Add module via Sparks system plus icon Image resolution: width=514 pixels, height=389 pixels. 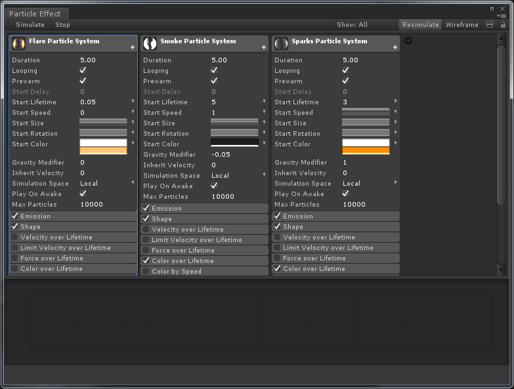[x=395, y=47]
